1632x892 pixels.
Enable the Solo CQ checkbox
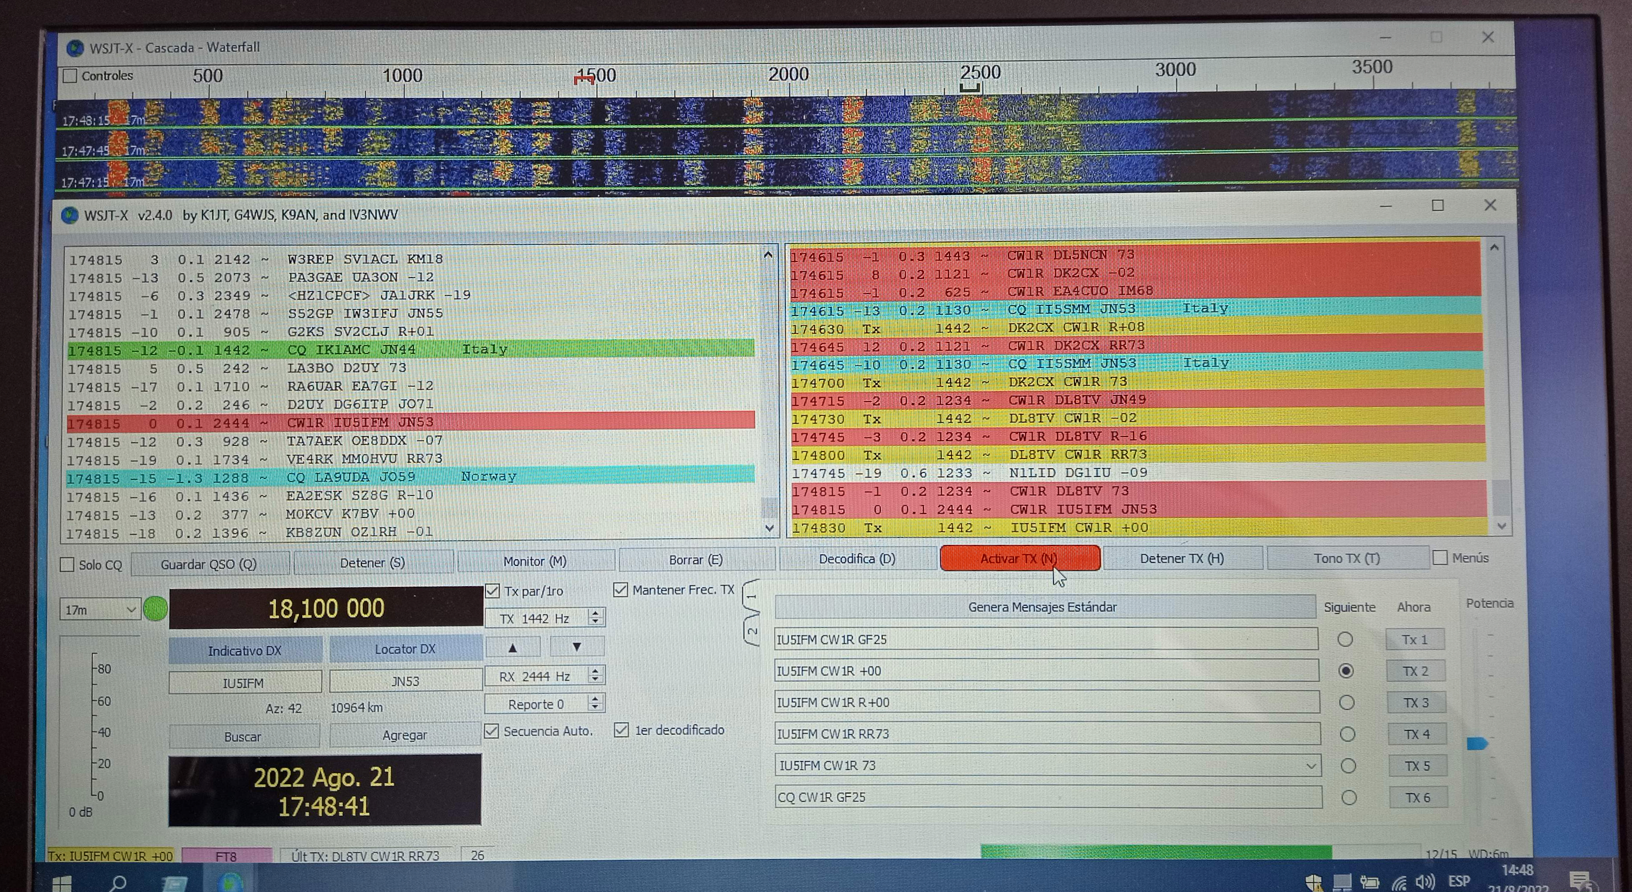coord(67,565)
